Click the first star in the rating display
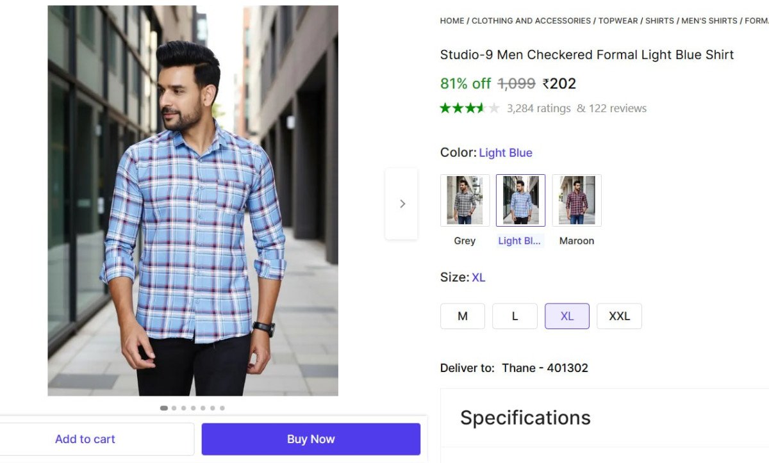This screenshot has height=463, width=769. click(x=443, y=108)
